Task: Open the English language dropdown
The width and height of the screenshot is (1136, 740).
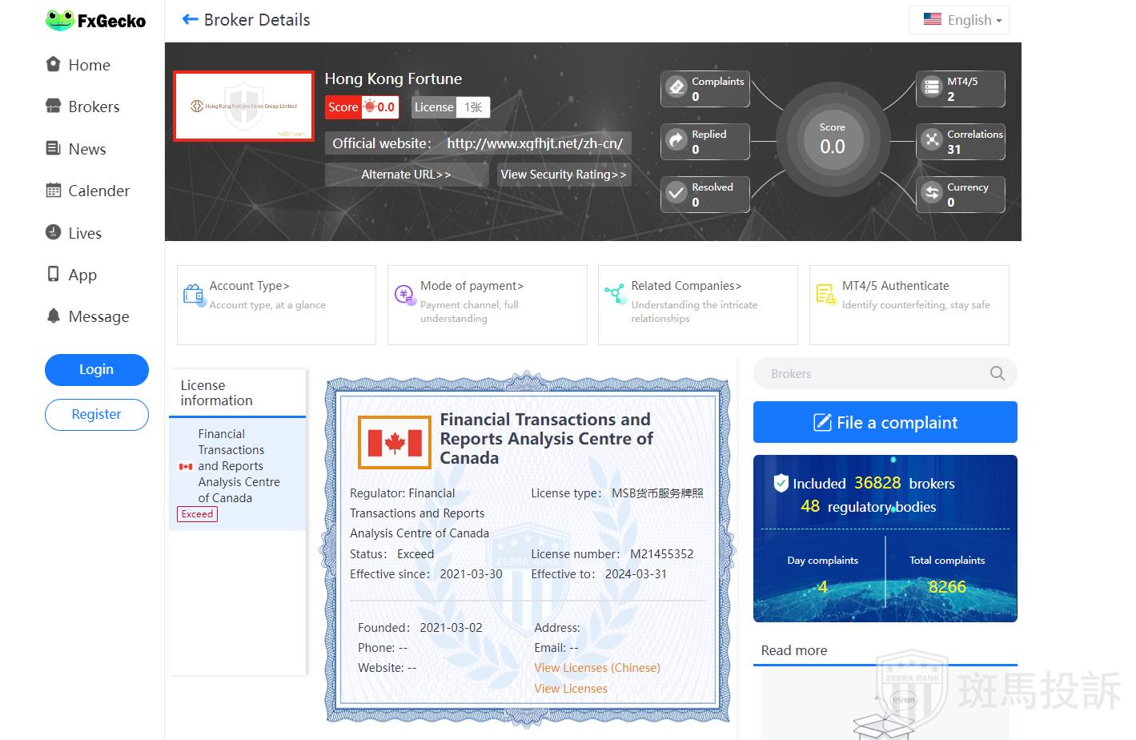Action: (x=959, y=20)
